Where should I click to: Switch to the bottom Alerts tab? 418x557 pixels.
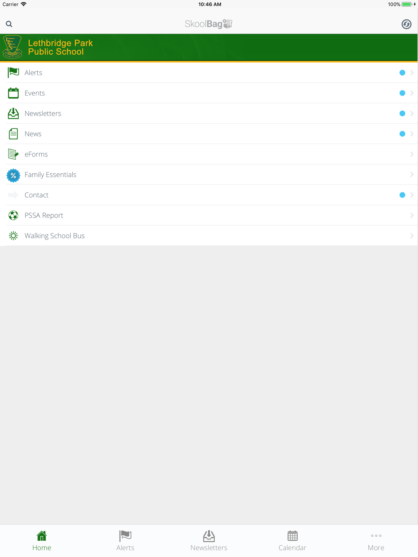pyautogui.click(x=125, y=541)
